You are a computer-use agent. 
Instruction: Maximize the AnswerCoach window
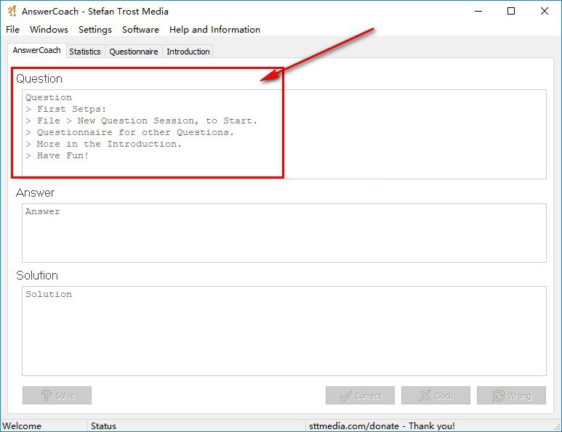[x=511, y=11]
